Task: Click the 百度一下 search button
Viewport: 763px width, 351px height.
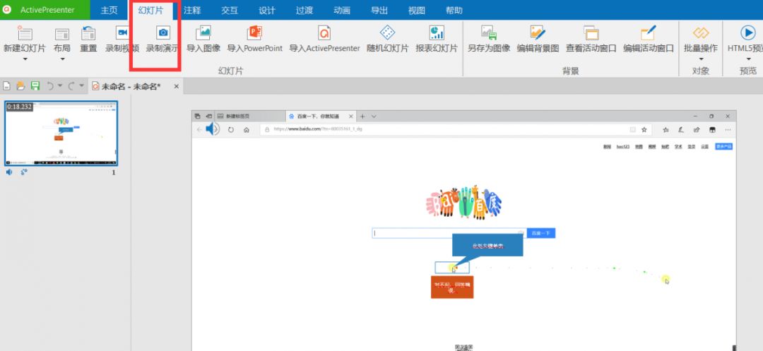Action: pos(540,233)
